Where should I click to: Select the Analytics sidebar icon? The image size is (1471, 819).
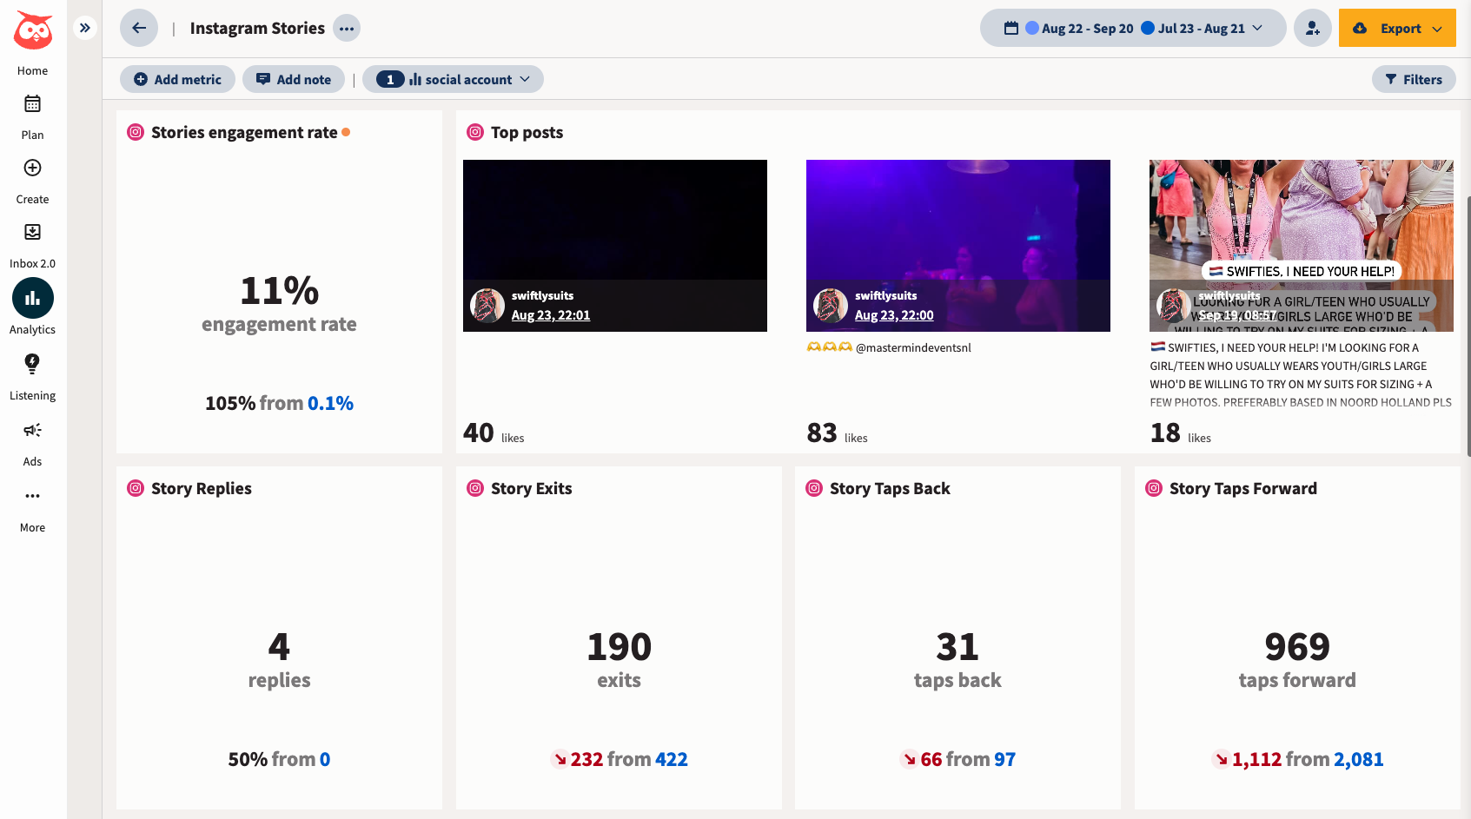coord(32,298)
